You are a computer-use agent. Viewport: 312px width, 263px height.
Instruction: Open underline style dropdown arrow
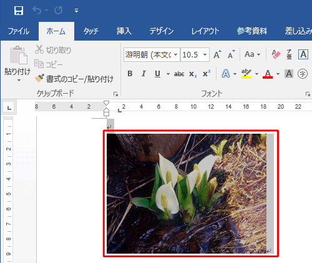[x=168, y=74]
